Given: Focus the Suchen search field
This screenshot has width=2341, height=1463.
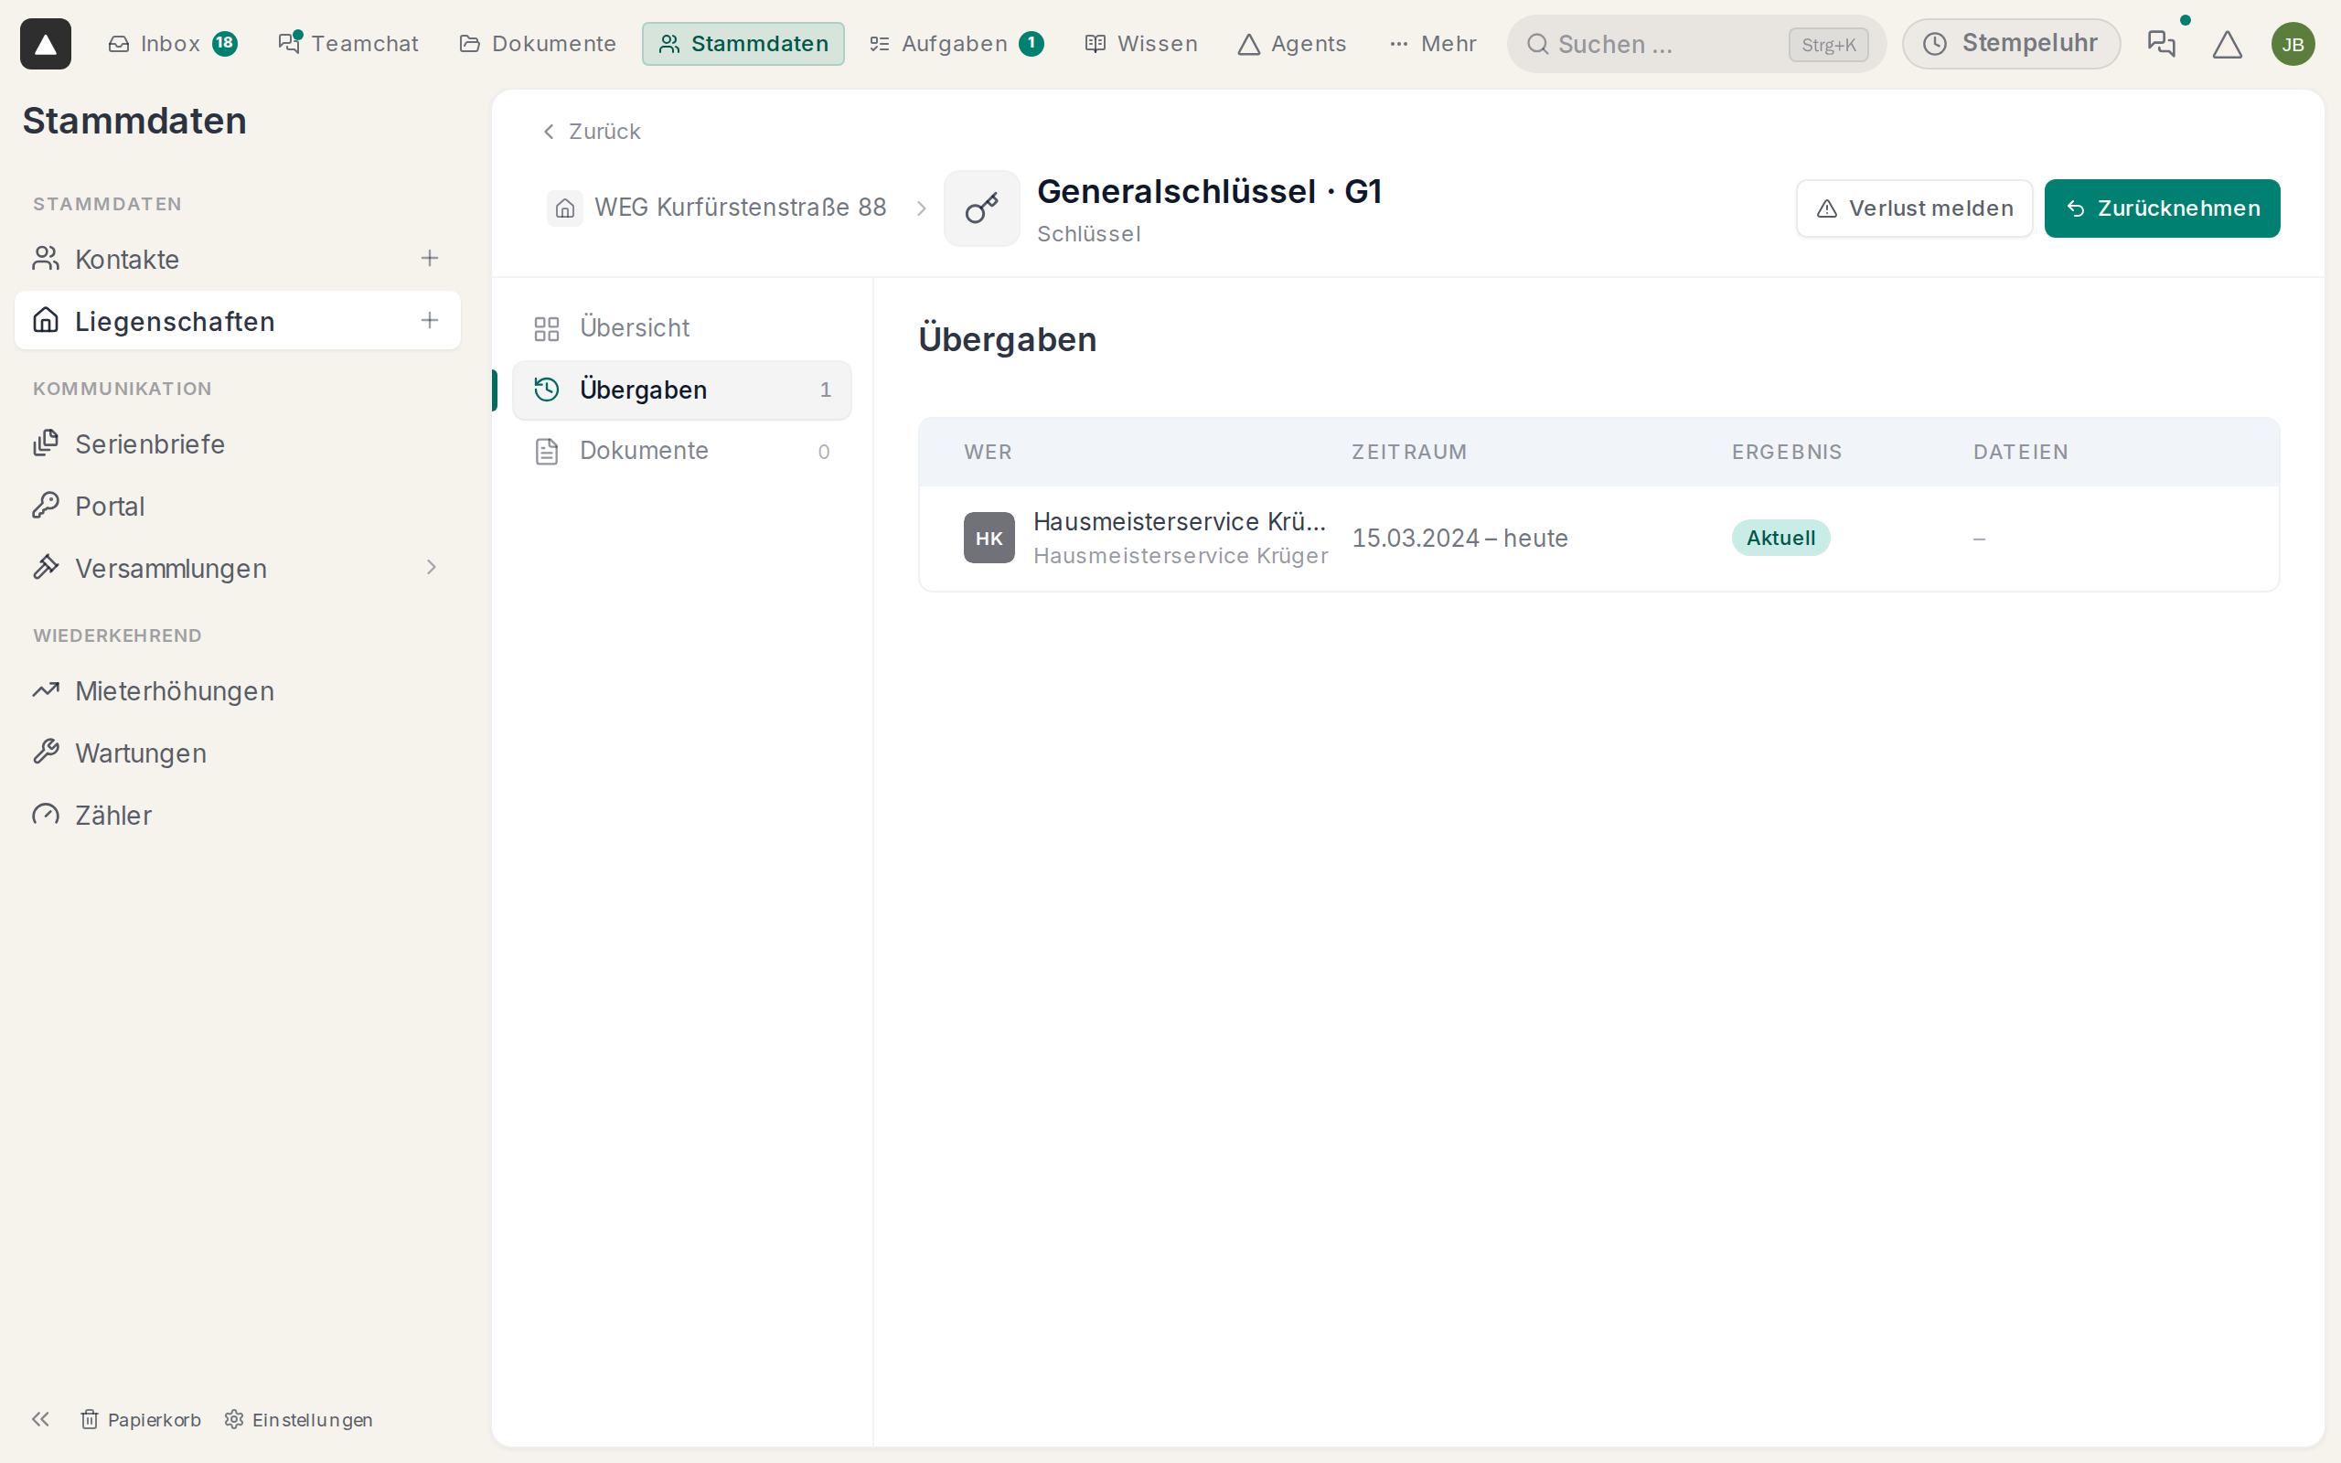Looking at the screenshot, I should [1695, 44].
